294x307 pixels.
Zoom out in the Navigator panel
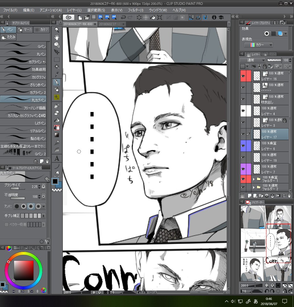(x=267, y=285)
